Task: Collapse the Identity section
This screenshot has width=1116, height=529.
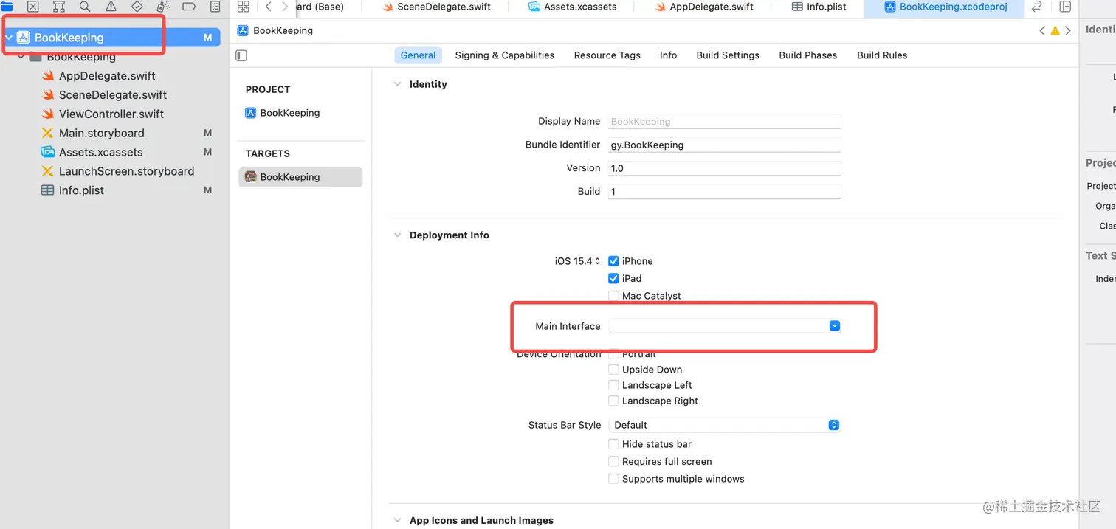Action: coord(397,84)
